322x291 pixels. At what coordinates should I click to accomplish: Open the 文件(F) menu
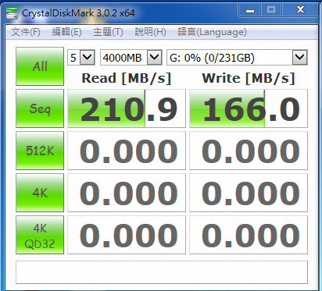tap(26, 32)
